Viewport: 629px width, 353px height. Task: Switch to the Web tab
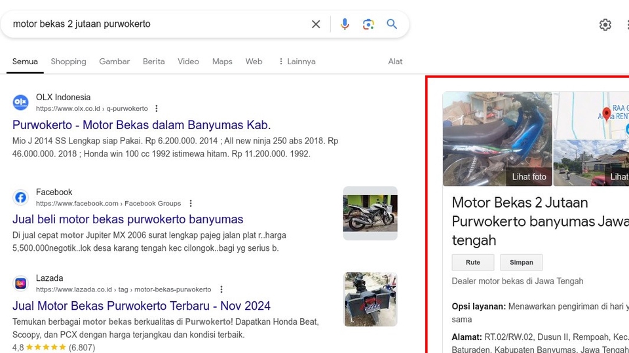point(254,62)
